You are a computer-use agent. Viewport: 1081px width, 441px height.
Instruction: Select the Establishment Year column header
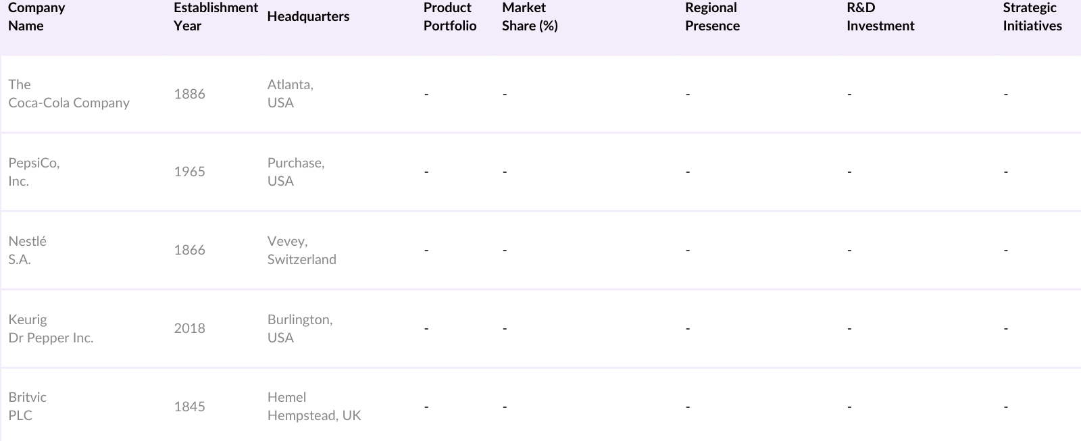(x=215, y=17)
